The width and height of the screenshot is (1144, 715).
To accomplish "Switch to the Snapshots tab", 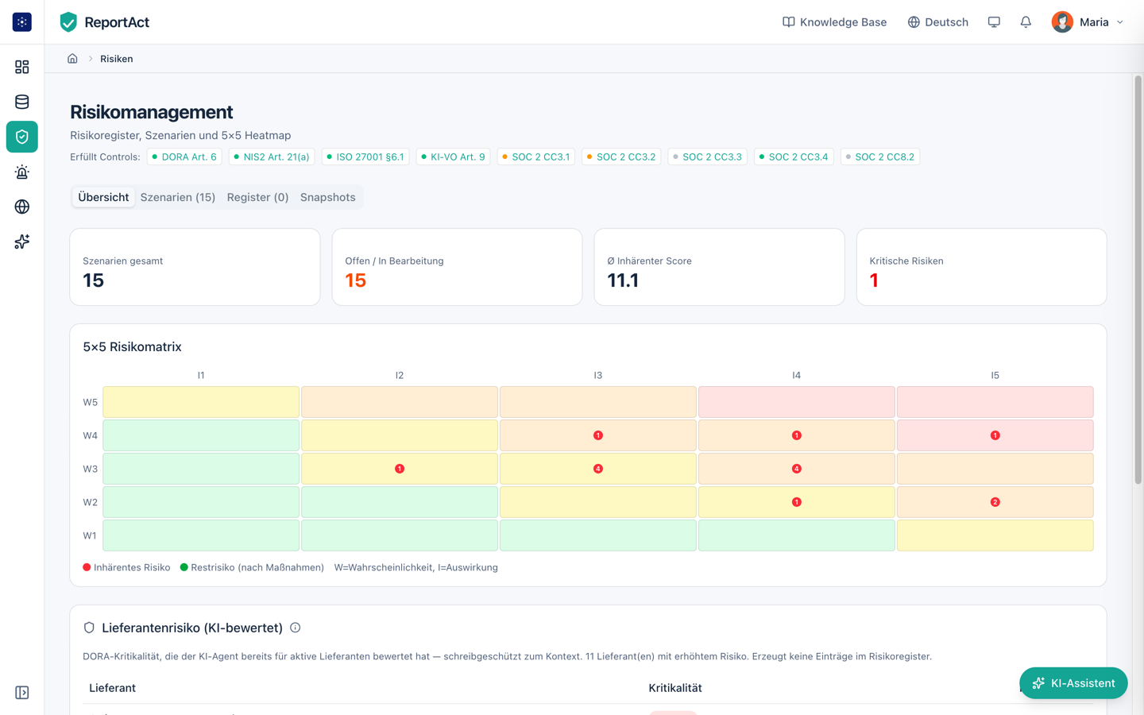I will (327, 197).
